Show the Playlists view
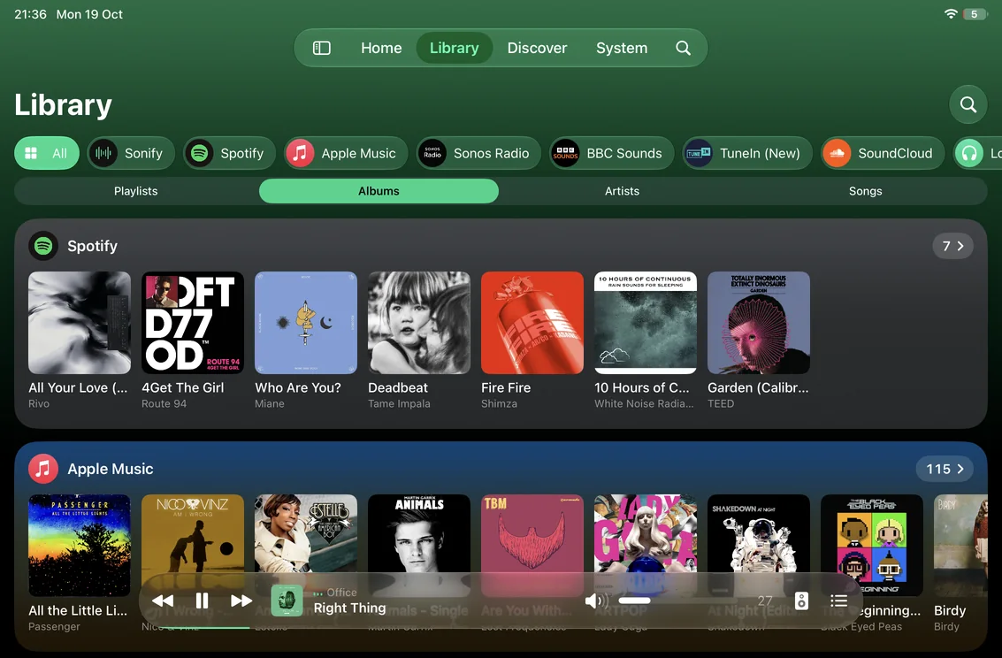This screenshot has height=658, width=1002. click(135, 191)
